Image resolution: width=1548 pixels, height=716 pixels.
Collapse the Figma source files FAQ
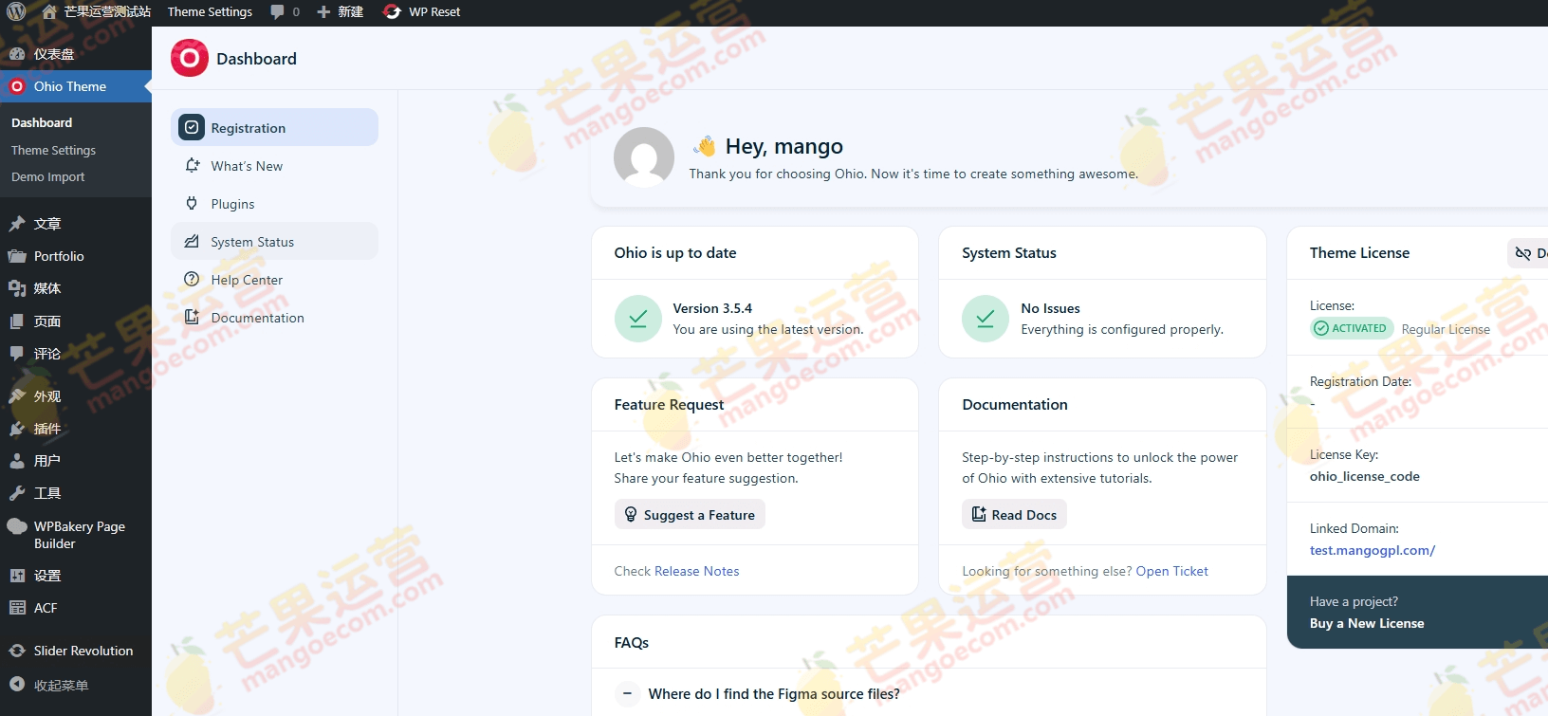click(x=627, y=694)
